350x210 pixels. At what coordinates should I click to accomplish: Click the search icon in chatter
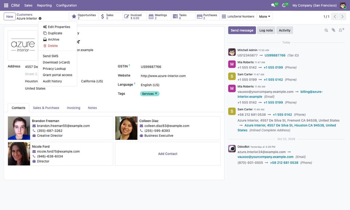(326, 30)
